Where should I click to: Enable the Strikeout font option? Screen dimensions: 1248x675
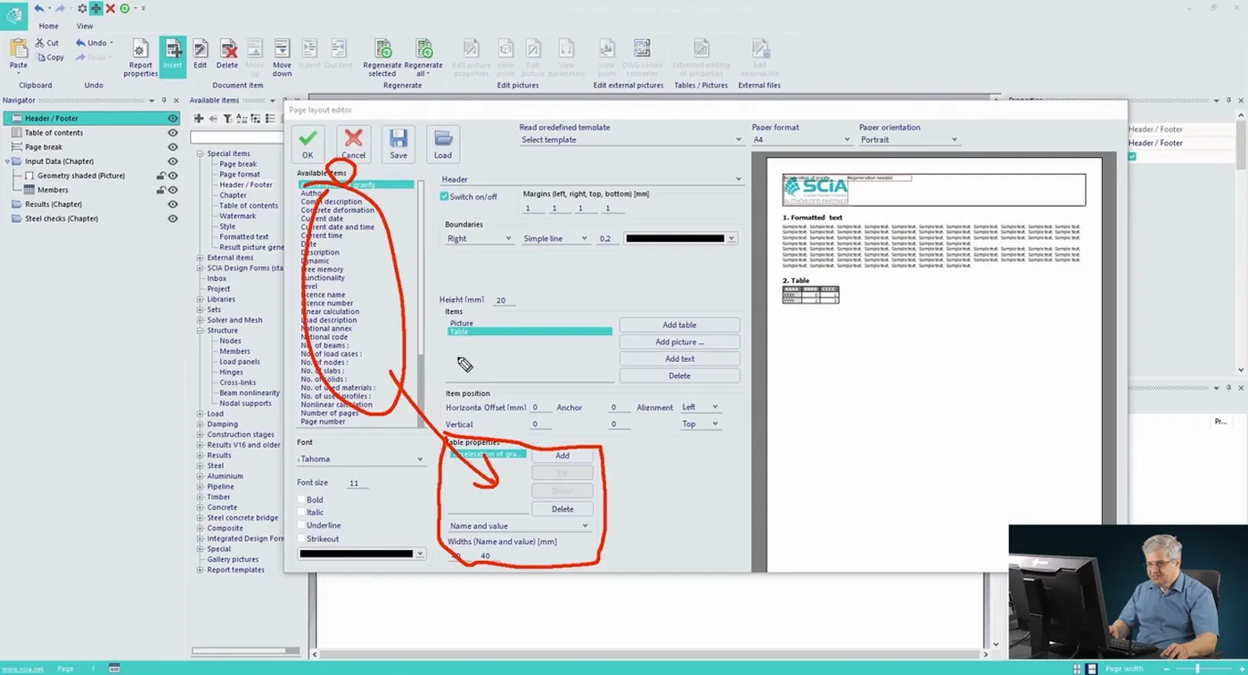pos(301,539)
